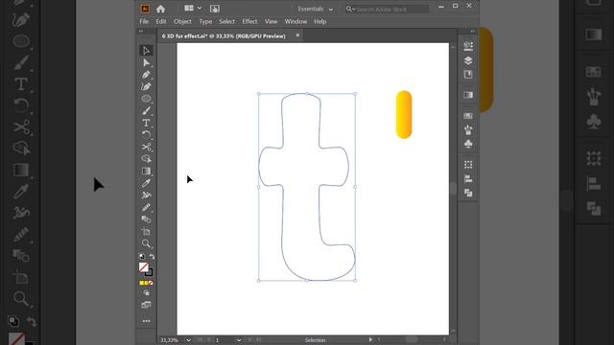Open the Properties panel
This screenshot has width=614, height=345.
(468, 46)
